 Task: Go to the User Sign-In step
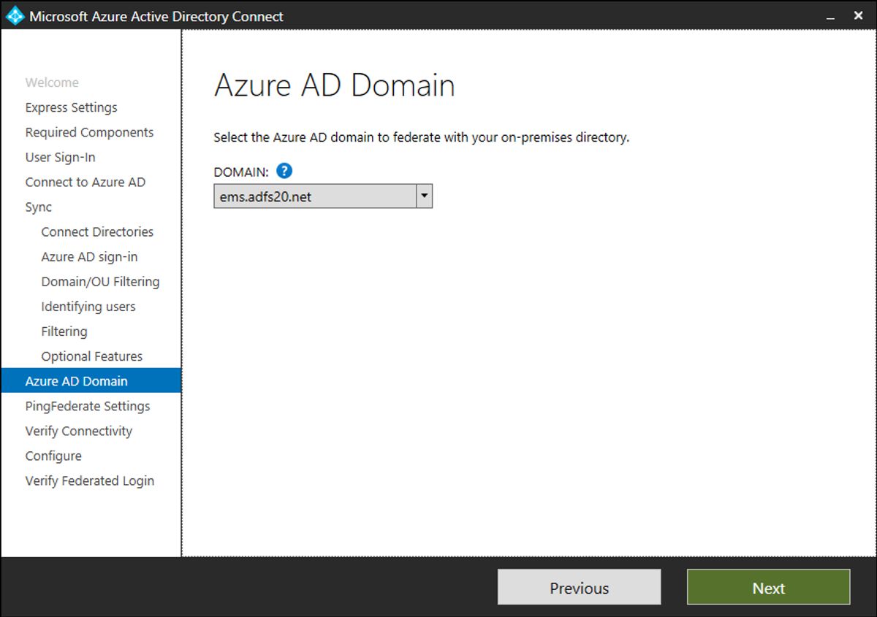pos(60,157)
